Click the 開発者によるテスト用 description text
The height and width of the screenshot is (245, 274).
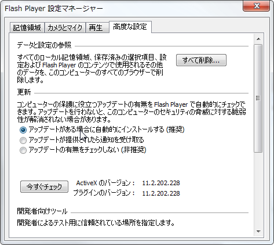coord(96,223)
